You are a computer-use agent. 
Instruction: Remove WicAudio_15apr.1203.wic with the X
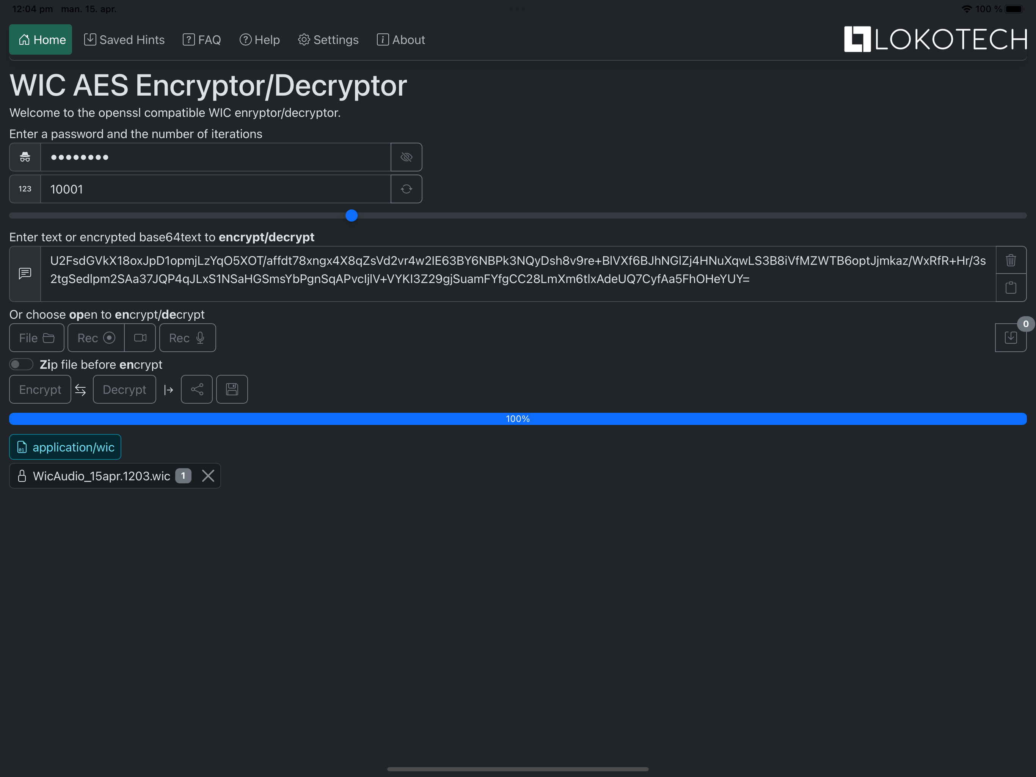[208, 476]
